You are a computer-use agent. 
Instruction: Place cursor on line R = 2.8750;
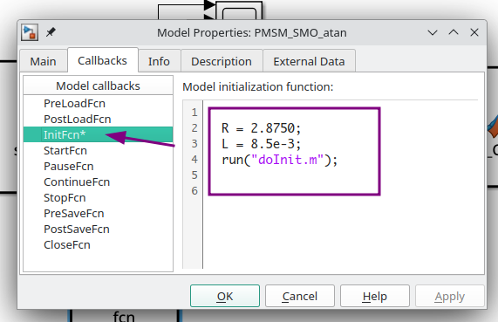(261, 128)
